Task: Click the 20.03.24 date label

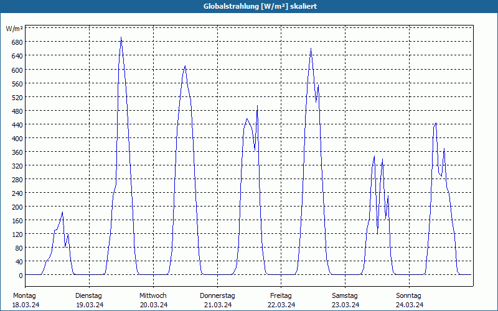Action: coord(154,305)
